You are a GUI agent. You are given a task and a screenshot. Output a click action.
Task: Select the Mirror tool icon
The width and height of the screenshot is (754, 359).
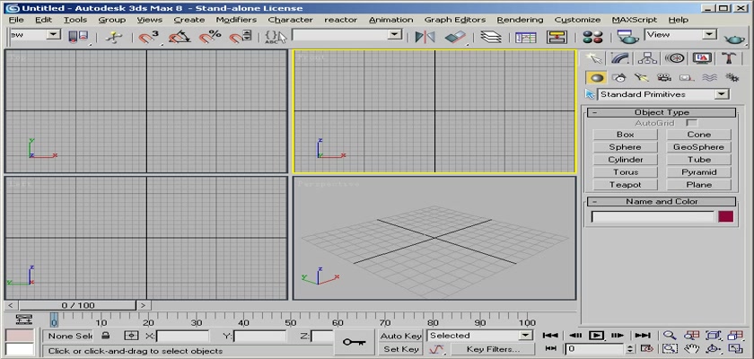[x=425, y=37]
